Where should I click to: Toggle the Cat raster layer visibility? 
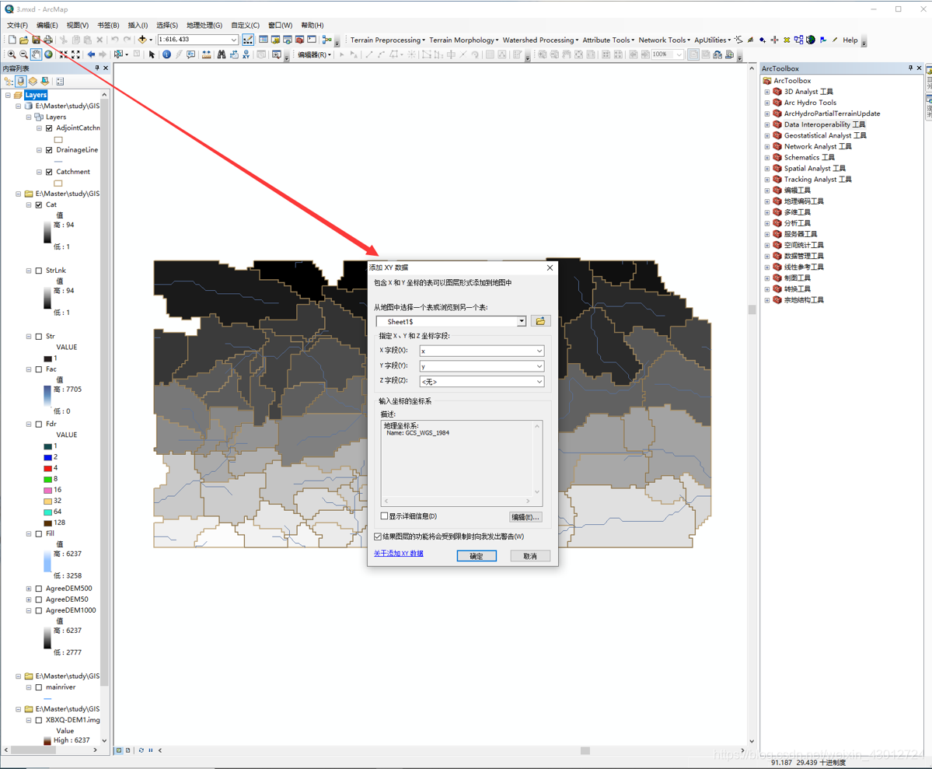coord(39,204)
